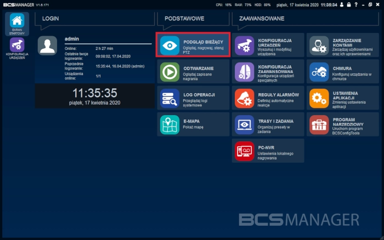The height and width of the screenshot is (240, 384).
Task: Click 'Konfiguruj urządzenia w chmurze' description
Action: (x=352, y=77)
